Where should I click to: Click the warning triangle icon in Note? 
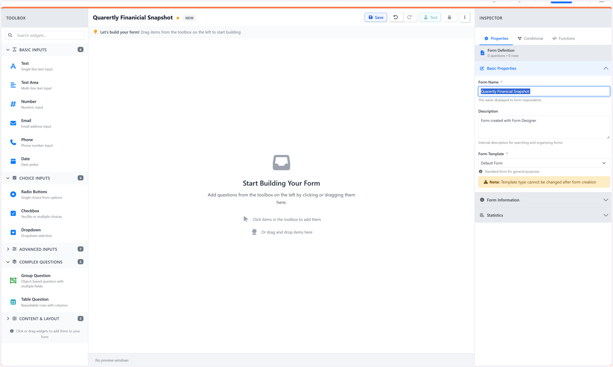(485, 182)
